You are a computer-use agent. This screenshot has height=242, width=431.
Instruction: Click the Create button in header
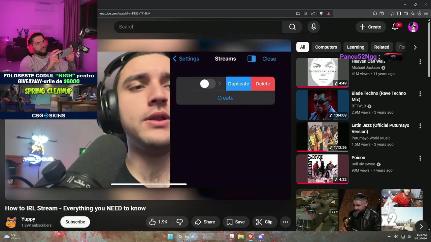click(x=370, y=27)
